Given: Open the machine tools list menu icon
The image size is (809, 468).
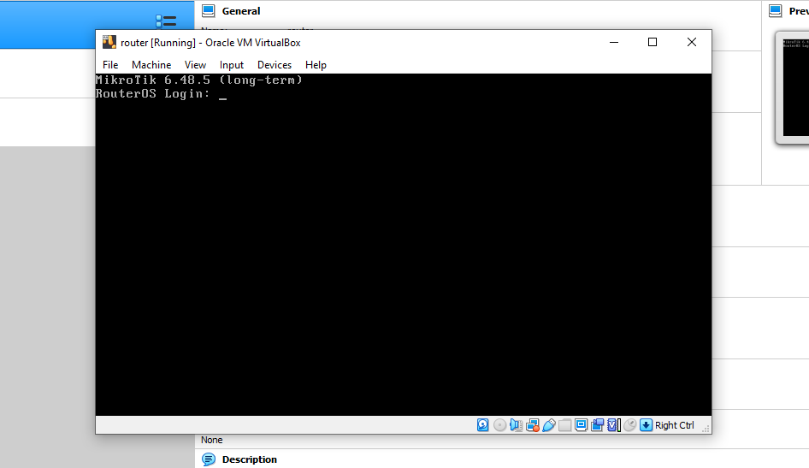Looking at the screenshot, I should pyautogui.click(x=166, y=21).
